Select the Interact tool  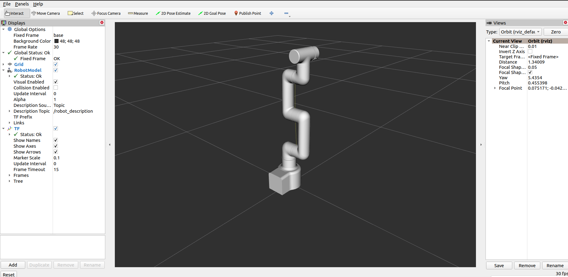pos(14,13)
